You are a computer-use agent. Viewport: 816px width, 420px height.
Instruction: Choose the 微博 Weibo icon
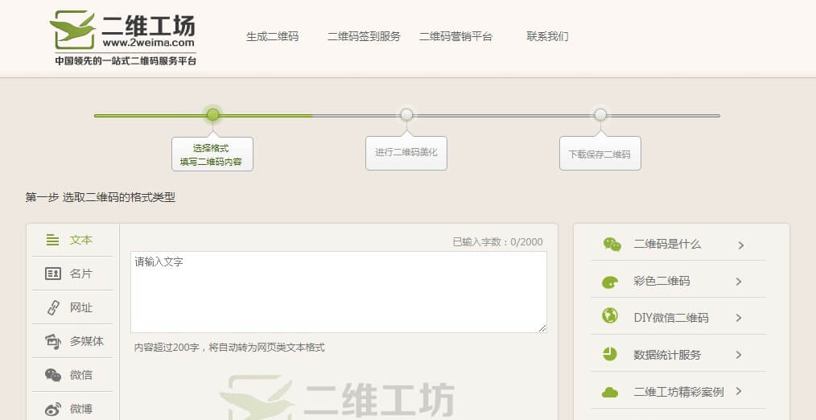click(53, 409)
